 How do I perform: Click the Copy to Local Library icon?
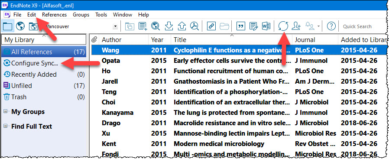coord(129,26)
